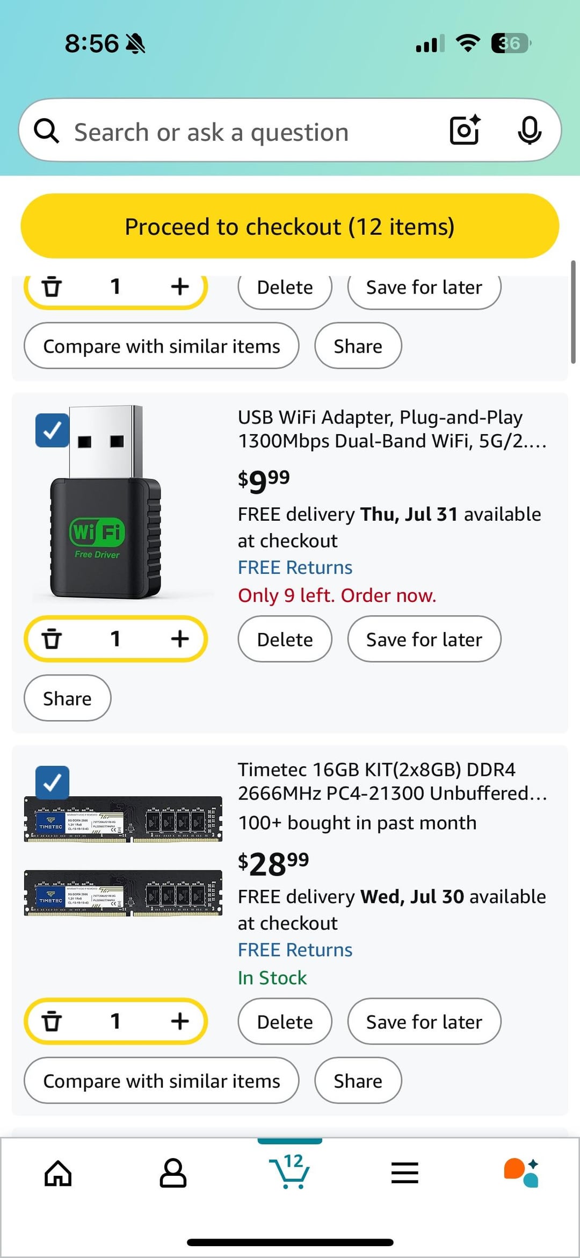
Task: Tap the microphone voice search icon
Action: (x=529, y=130)
